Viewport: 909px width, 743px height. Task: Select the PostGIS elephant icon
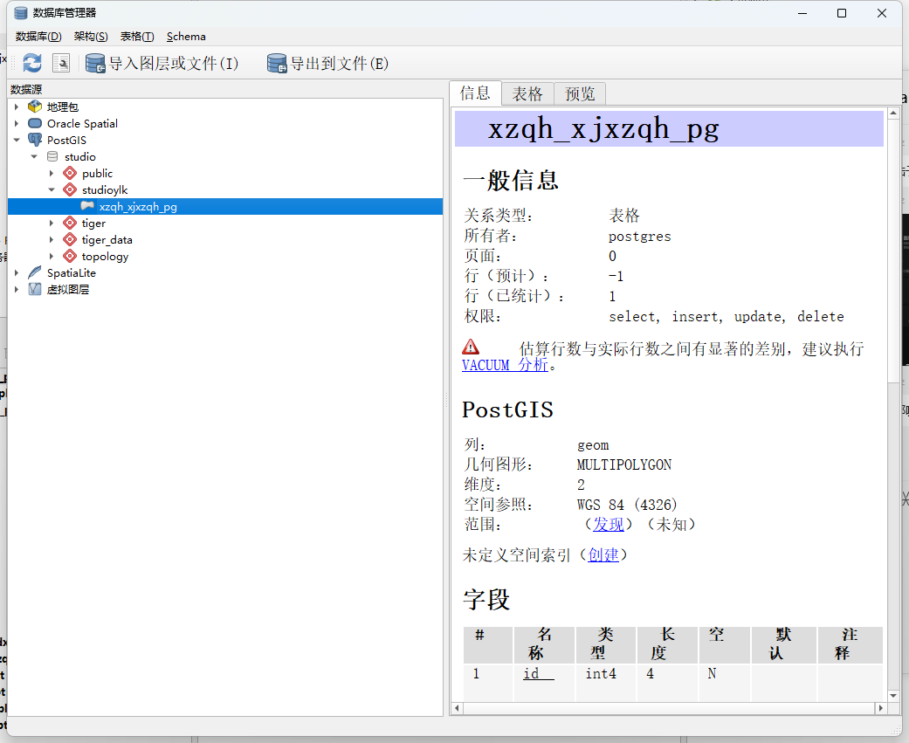(x=35, y=140)
